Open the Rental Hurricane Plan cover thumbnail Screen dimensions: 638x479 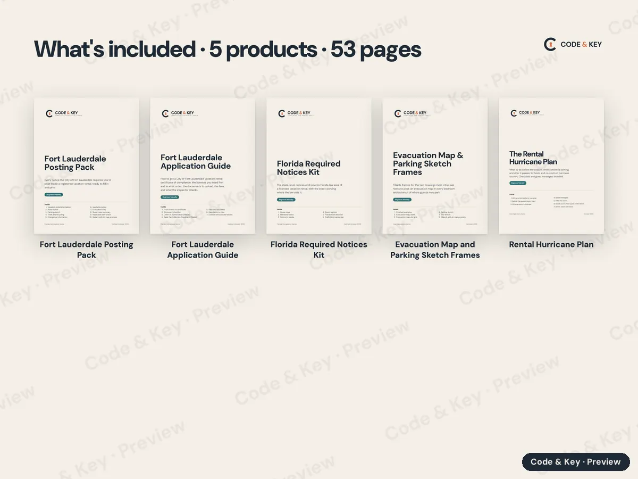551,166
